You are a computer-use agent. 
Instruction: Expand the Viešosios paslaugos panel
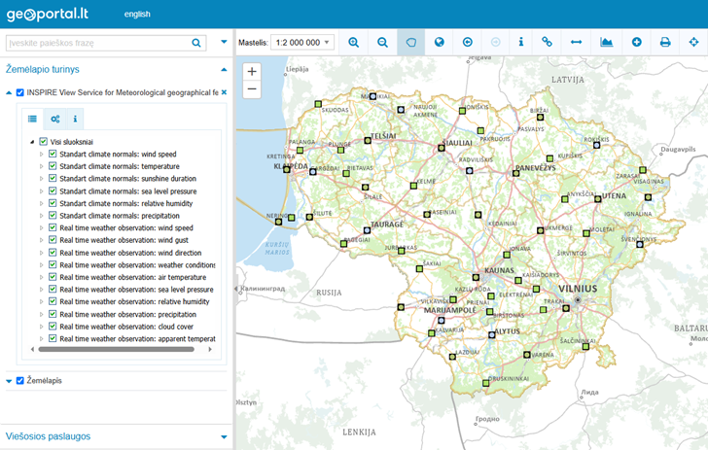(224, 436)
